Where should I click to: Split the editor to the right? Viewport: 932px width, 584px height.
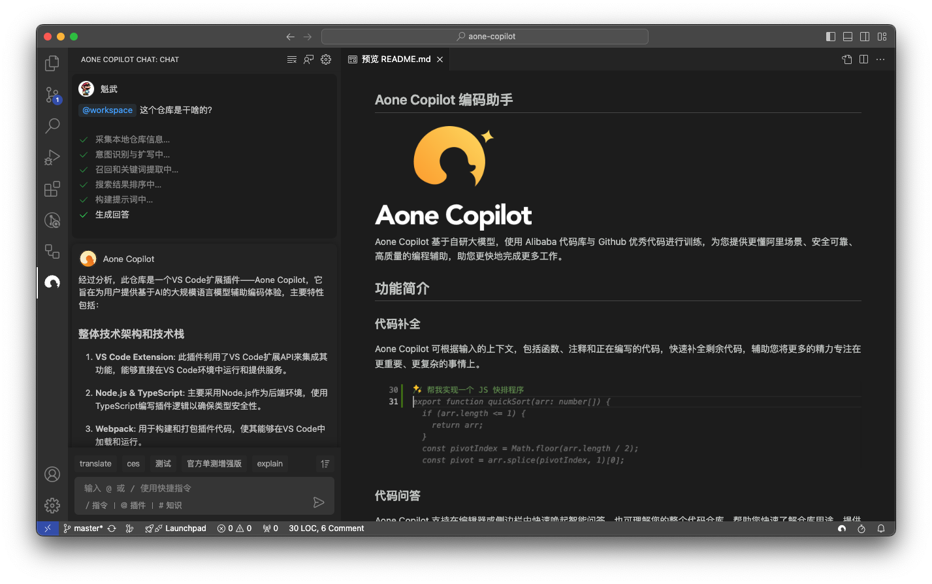point(864,59)
